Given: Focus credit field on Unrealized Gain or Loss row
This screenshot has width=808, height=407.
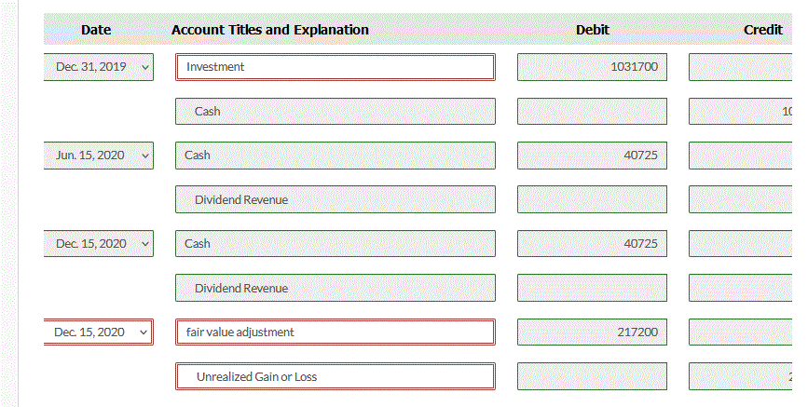Looking at the screenshot, I should tap(746, 377).
